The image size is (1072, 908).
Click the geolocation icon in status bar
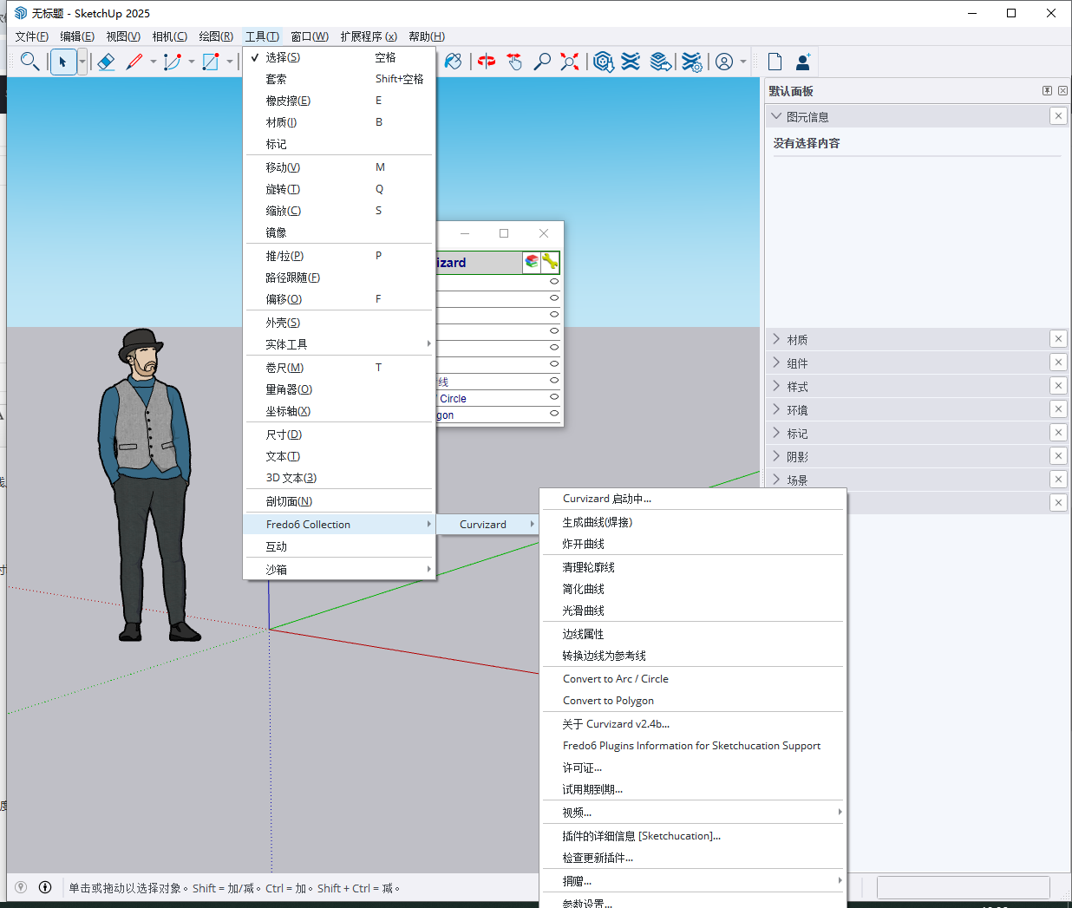21,887
